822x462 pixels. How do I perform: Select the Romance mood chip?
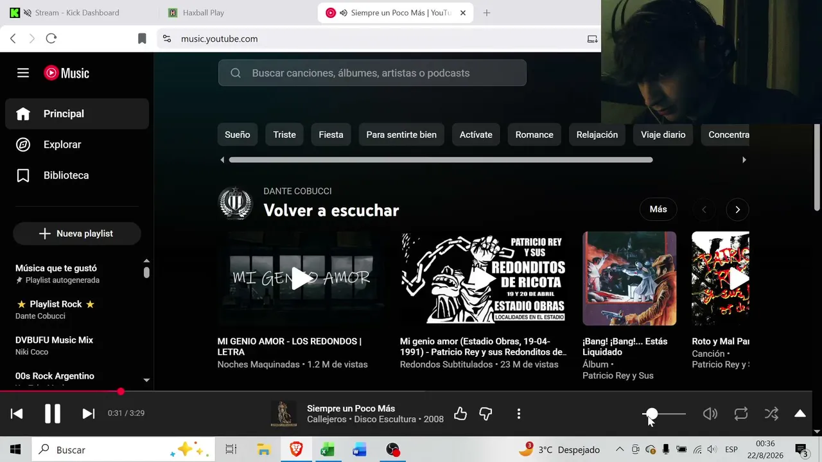(x=534, y=135)
